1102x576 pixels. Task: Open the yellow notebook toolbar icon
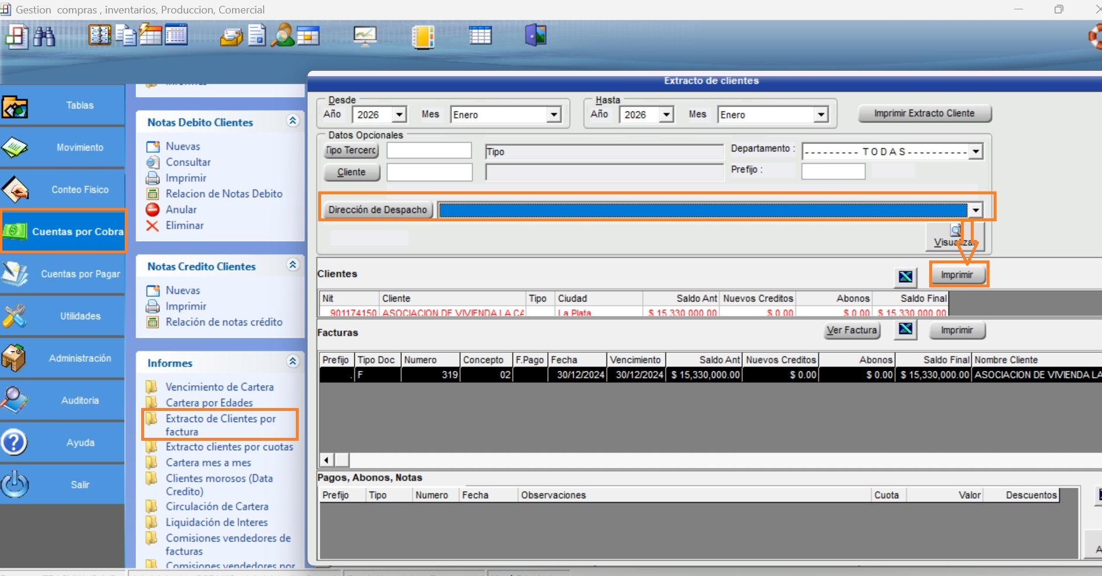[422, 36]
